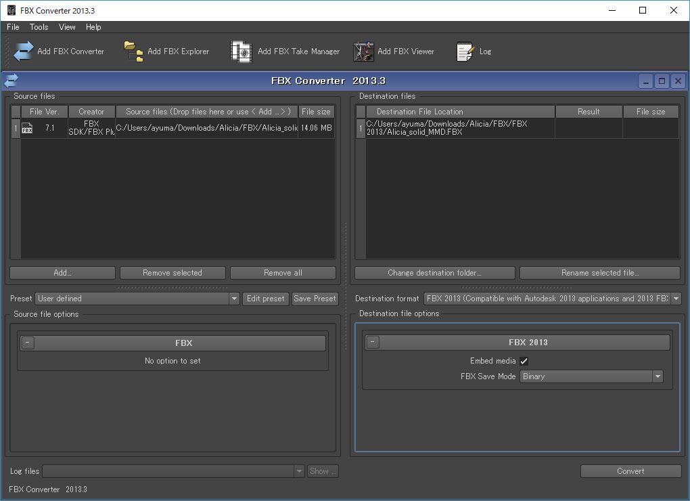Open the Log notepad icon
The height and width of the screenshot is (501, 690).
[x=465, y=51]
